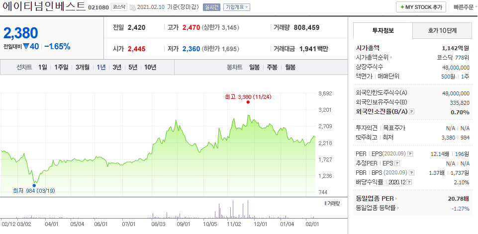Click the blue down-triangle next to 40
Image resolution: width=478 pixels, height=234 pixels.
pyautogui.click(x=25, y=47)
